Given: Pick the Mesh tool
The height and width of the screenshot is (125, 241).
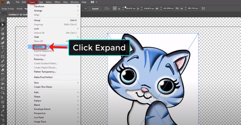Looking at the screenshot, I should 3,102.
